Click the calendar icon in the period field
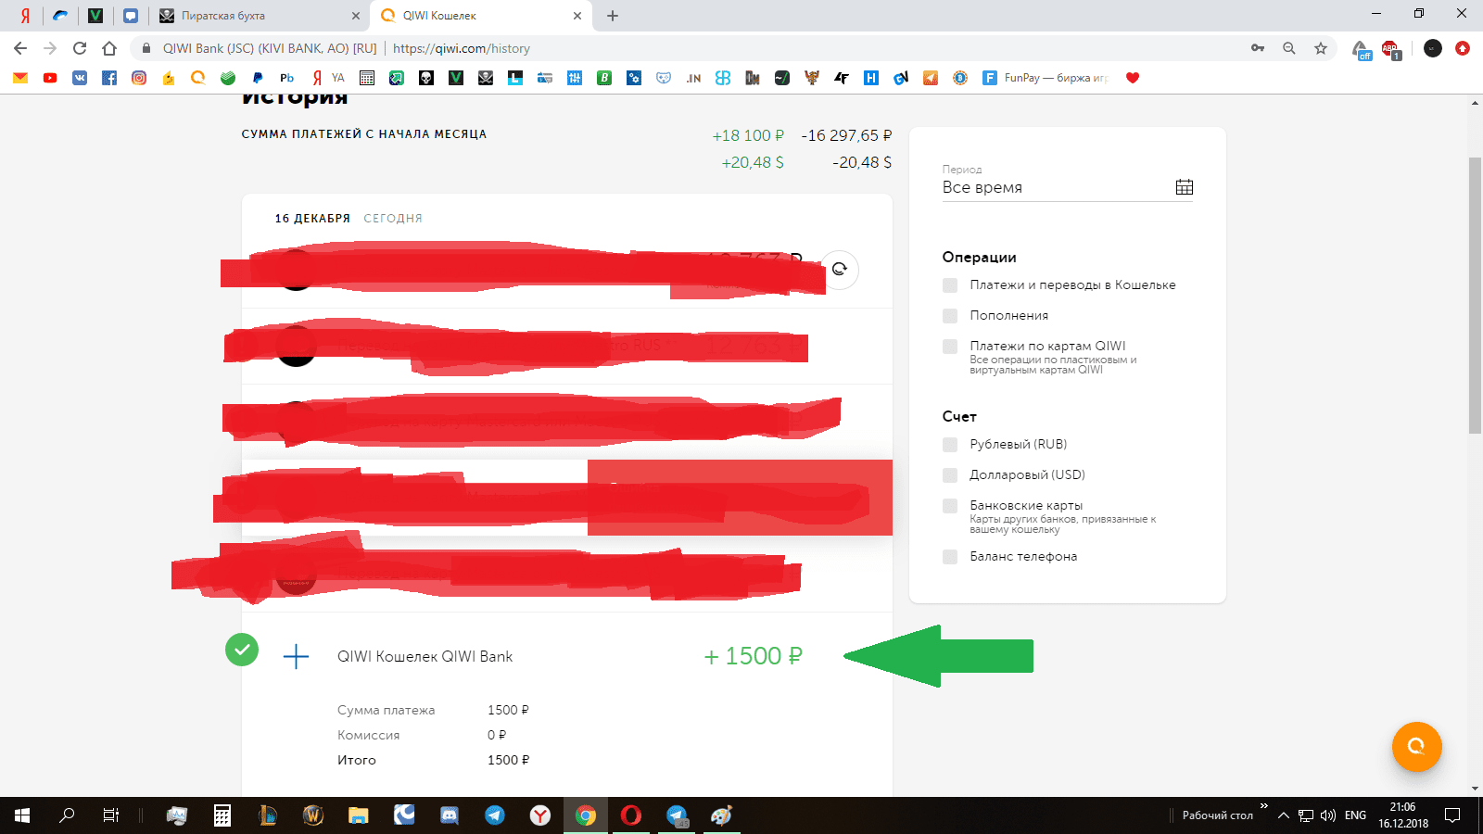The image size is (1483, 834). click(x=1184, y=187)
